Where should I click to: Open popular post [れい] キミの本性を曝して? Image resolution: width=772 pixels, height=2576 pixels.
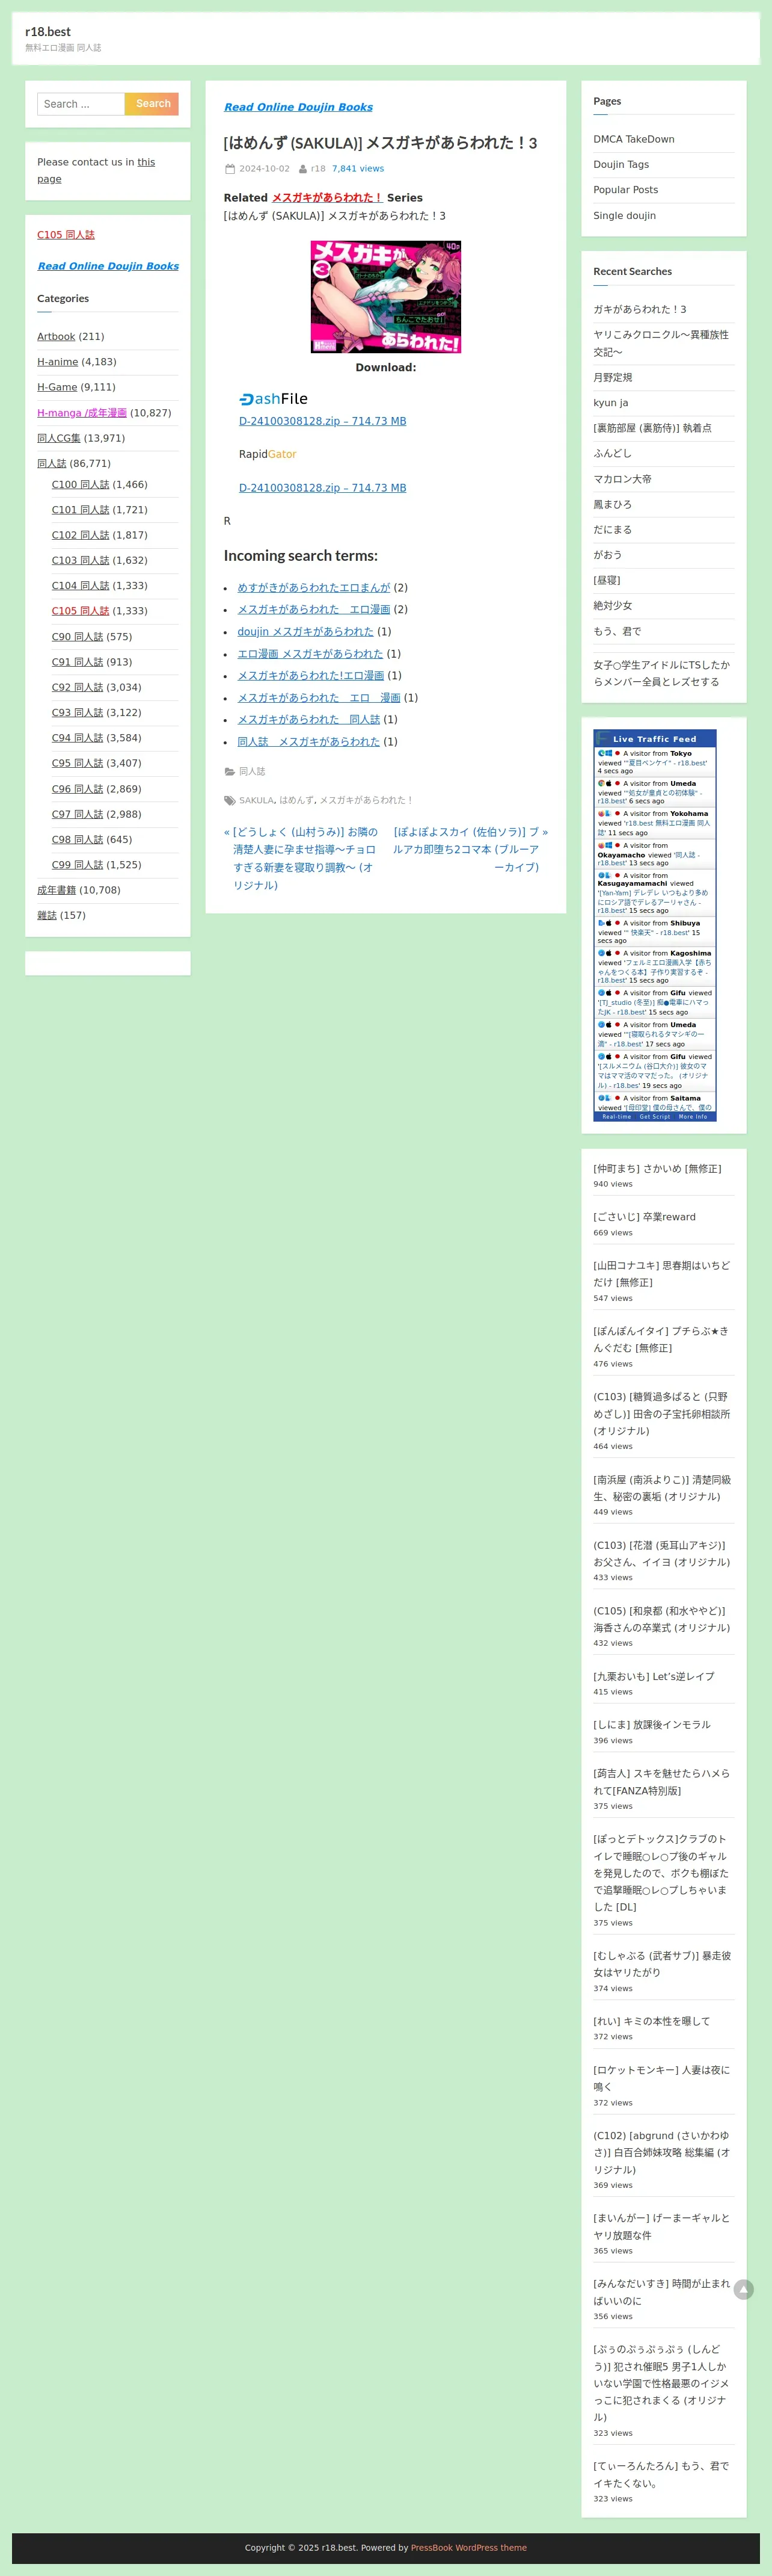651,2021
